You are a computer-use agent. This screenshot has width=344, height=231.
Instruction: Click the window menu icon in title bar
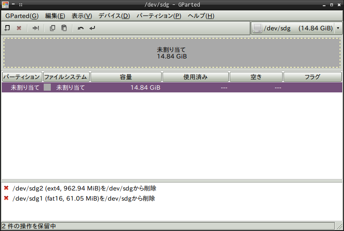(5, 4)
